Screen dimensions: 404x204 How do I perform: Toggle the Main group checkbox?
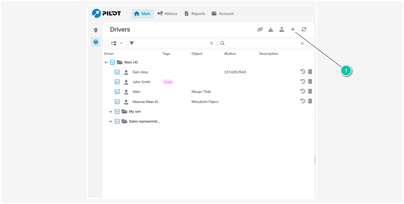pos(113,62)
